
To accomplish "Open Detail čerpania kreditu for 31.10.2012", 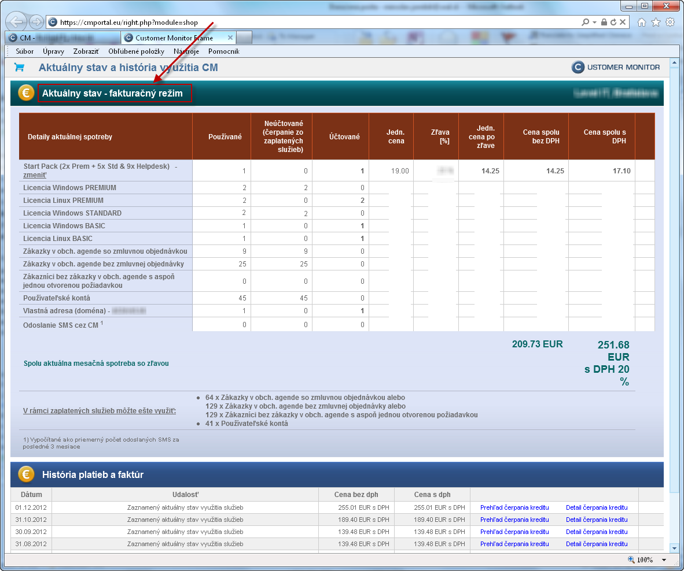I will click(x=596, y=520).
